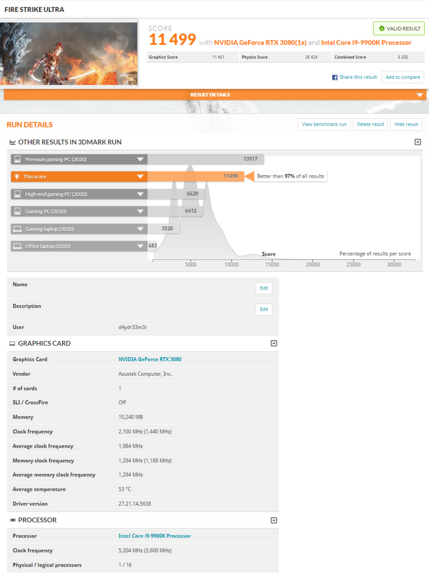This screenshot has width=429, height=573.
Task: Click the Valid Result button
Action: pos(398,29)
